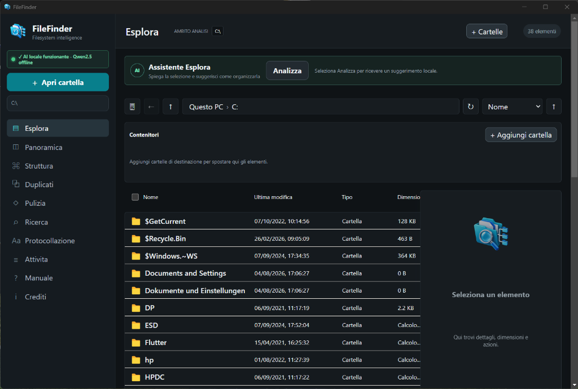Select the $Windows.~WS folder row
Screen dimensions: 578x389
(273, 256)
